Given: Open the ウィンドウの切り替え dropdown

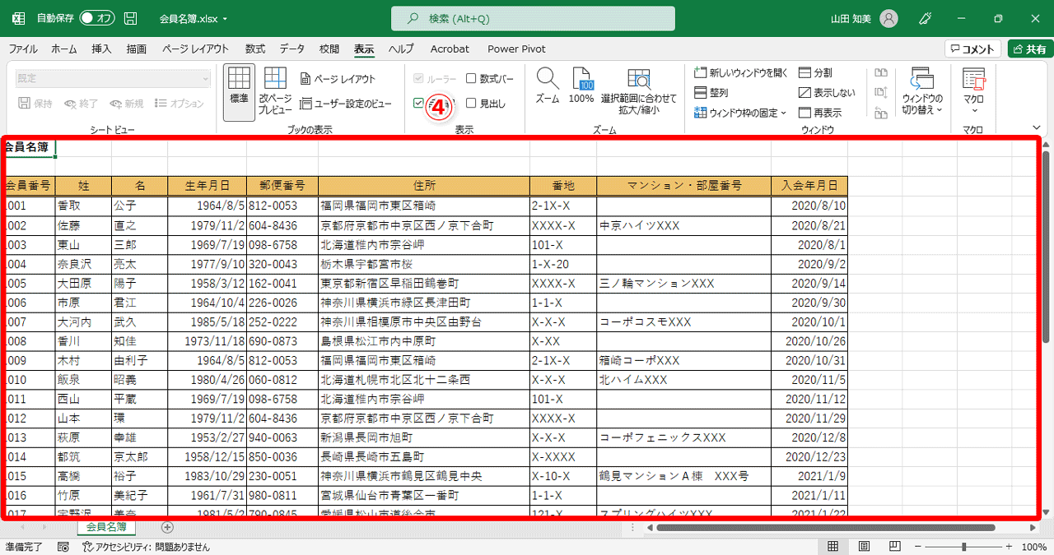Looking at the screenshot, I should [921, 91].
